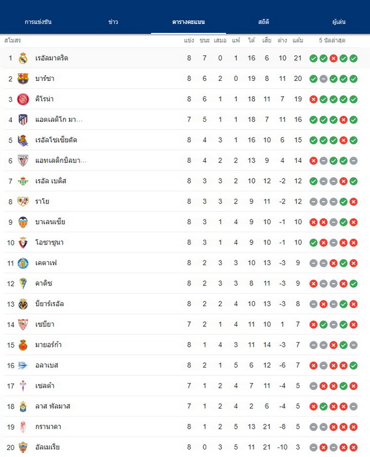Click Girona's first red loss form icon
Image resolution: width=370 pixels, height=457 pixels.
tap(313, 99)
